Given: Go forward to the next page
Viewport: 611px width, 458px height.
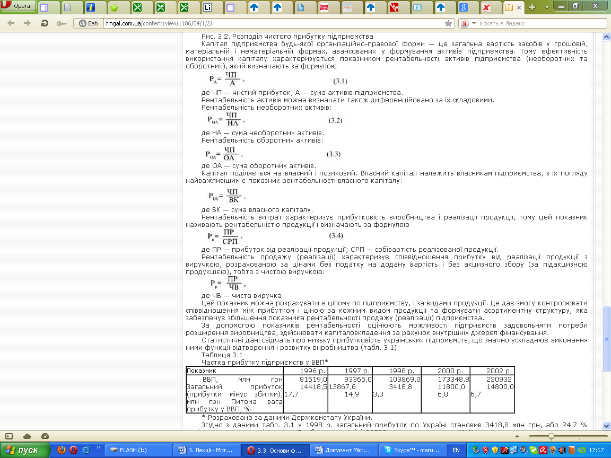Looking at the screenshot, I should 27,23.
